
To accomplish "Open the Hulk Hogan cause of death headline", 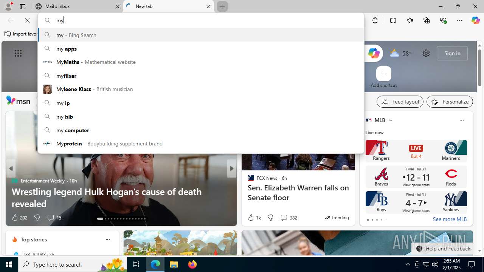I will point(107,198).
